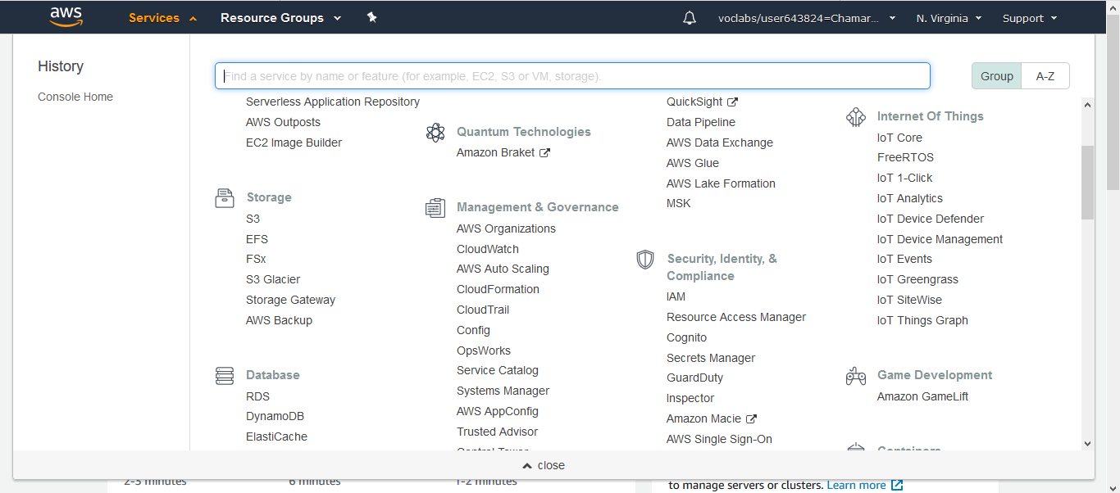Click the Storage category icon
Image resolution: width=1120 pixels, height=493 pixels.
(x=225, y=197)
